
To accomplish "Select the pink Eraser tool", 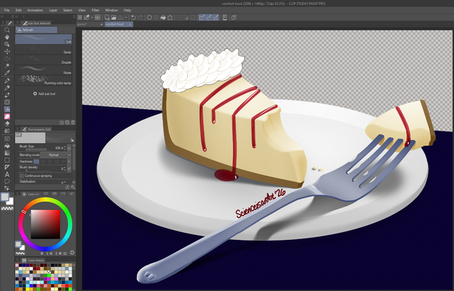I will [x=7, y=116].
